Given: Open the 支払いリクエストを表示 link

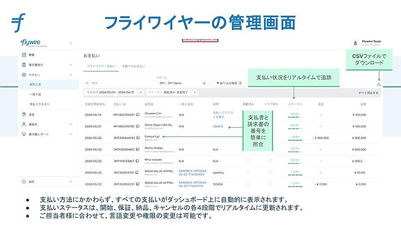Looking at the screenshot, I should click(223, 115).
